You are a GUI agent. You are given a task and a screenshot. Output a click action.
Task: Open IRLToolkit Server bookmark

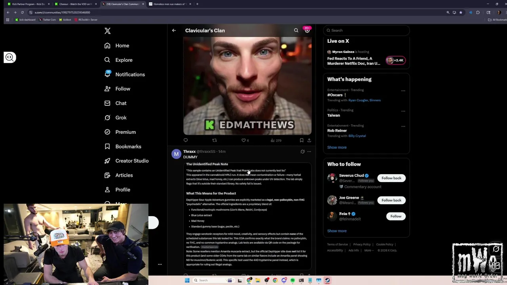point(86,20)
